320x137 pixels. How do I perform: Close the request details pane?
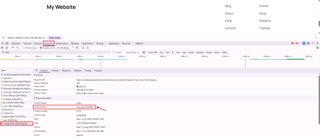tap(36, 70)
